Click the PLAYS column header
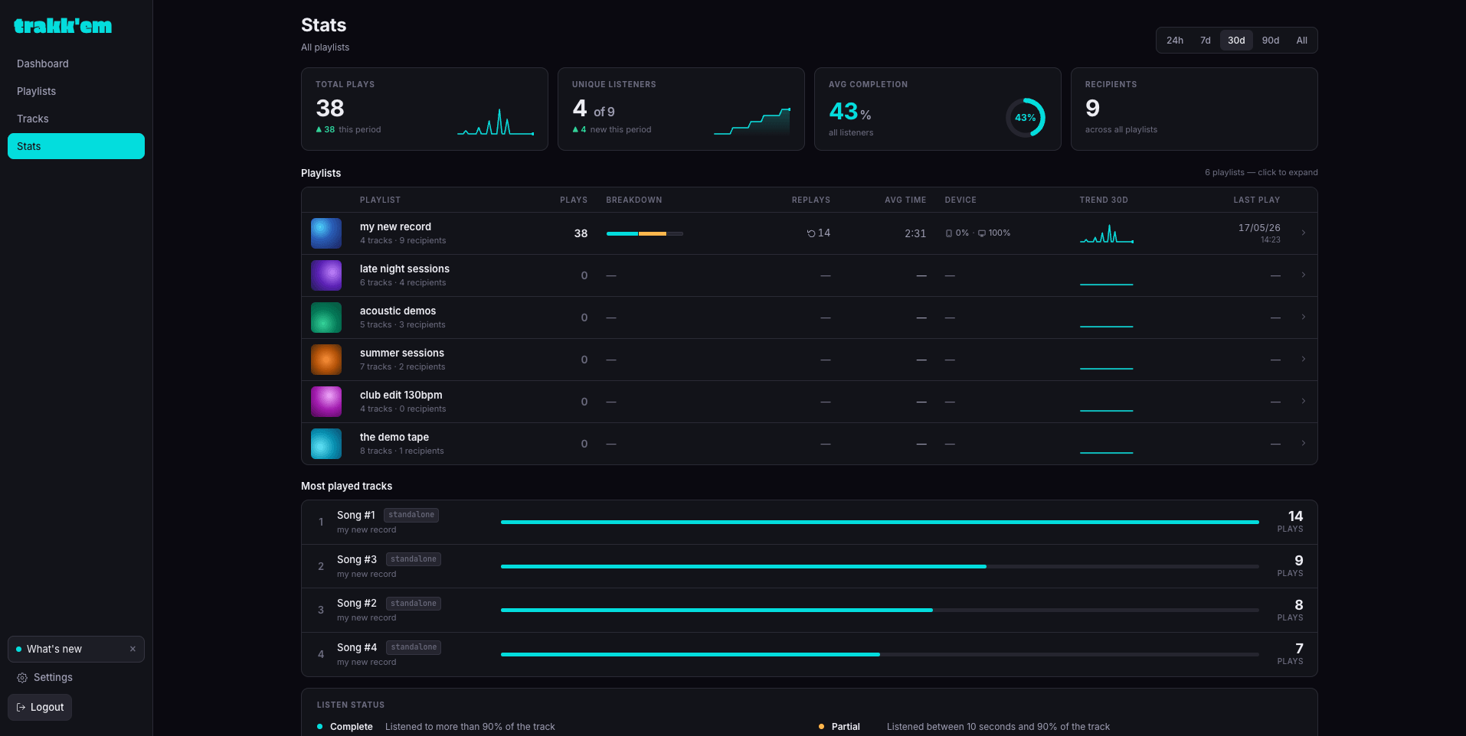This screenshot has height=736, width=1466. 574,200
